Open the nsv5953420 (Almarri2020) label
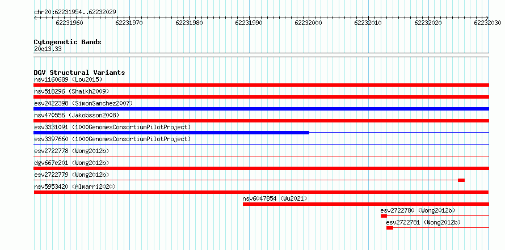This screenshot has width=505, height=250. pyautogui.click(x=75, y=187)
